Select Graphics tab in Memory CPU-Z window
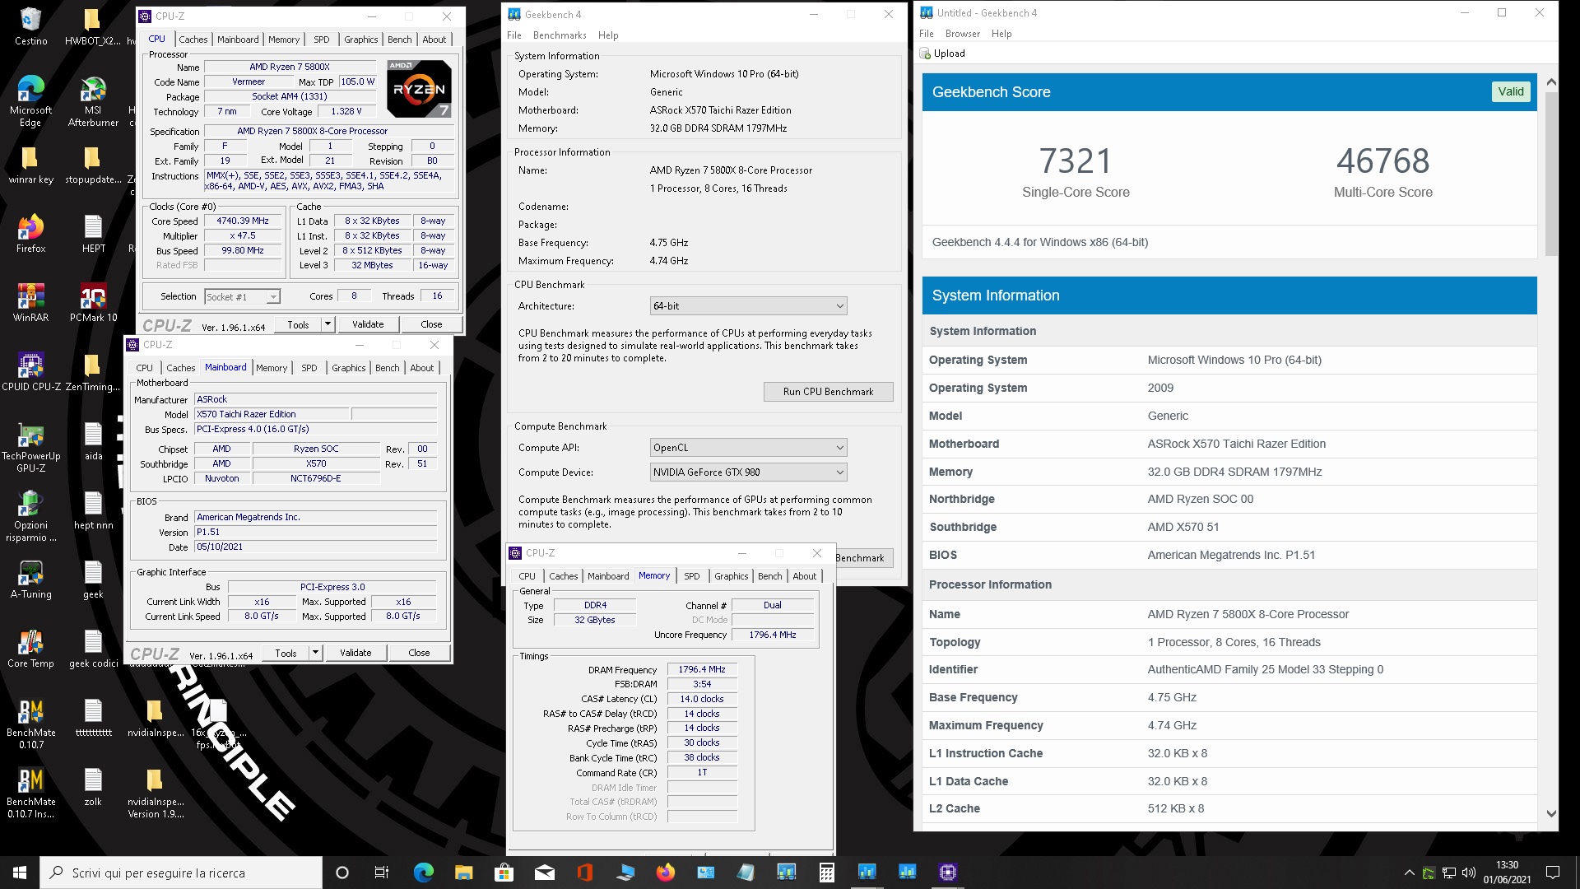This screenshot has width=1580, height=889. point(731,576)
